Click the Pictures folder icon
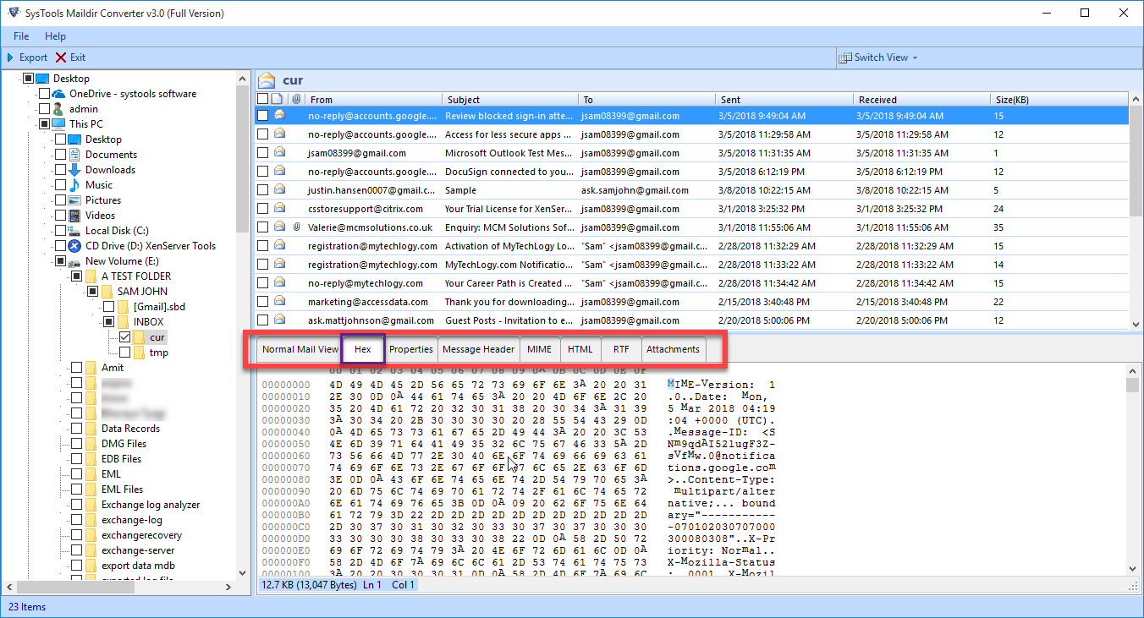 click(74, 200)
